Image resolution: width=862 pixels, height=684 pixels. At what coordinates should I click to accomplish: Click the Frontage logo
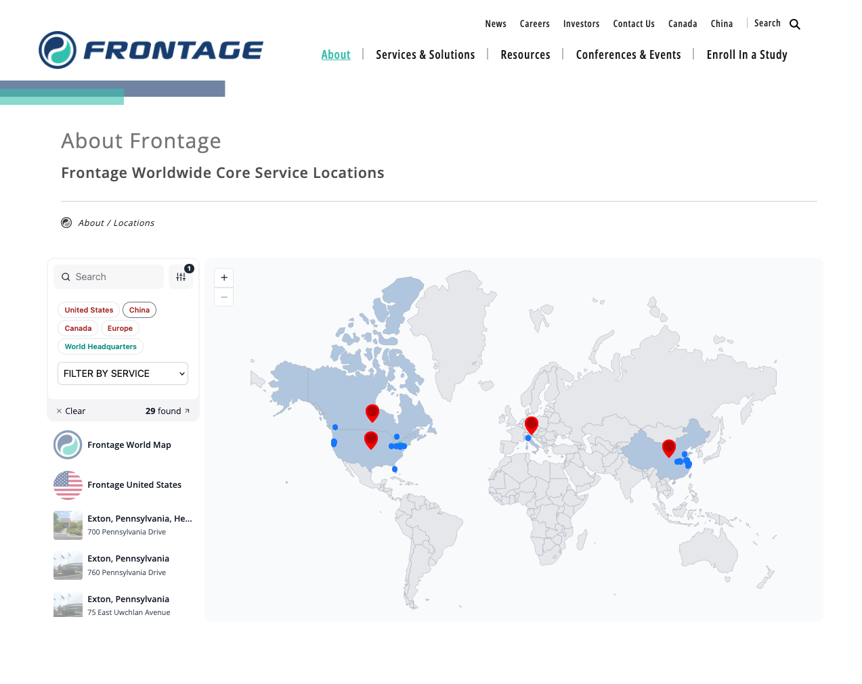151,50
